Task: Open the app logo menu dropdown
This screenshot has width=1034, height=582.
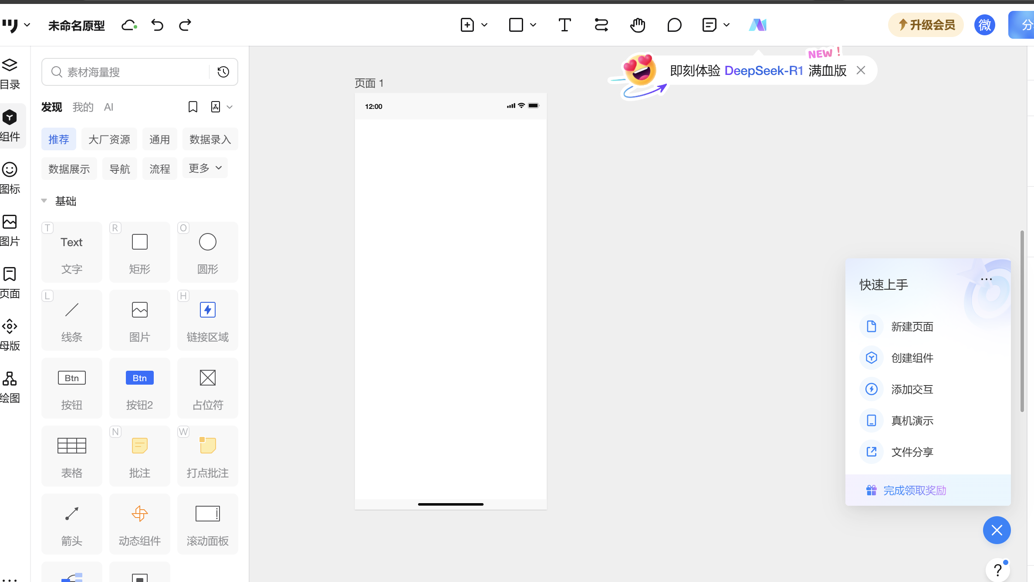Action: 27,25
